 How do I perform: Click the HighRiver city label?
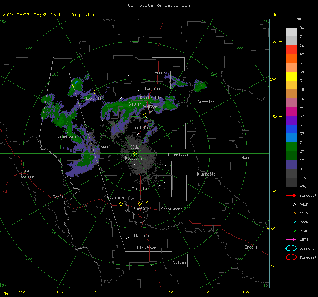147,248
